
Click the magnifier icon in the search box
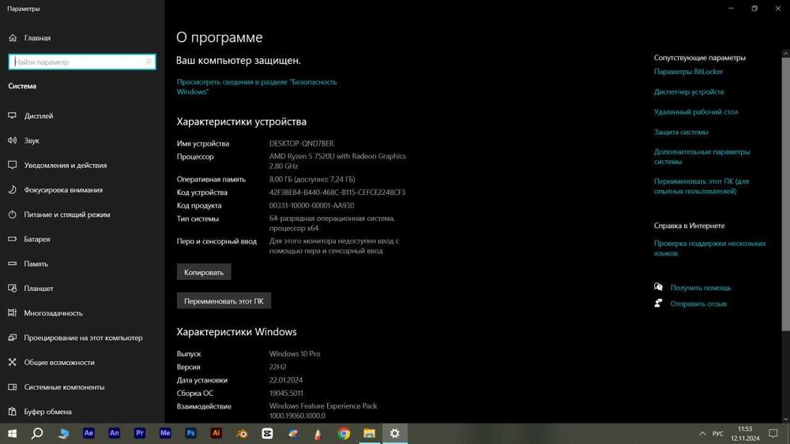pos(149,62)
